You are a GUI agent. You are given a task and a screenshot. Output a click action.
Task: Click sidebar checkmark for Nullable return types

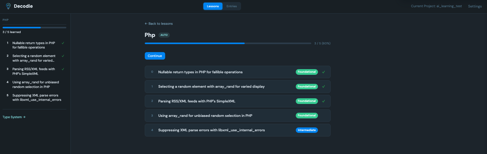coord(63,43)
